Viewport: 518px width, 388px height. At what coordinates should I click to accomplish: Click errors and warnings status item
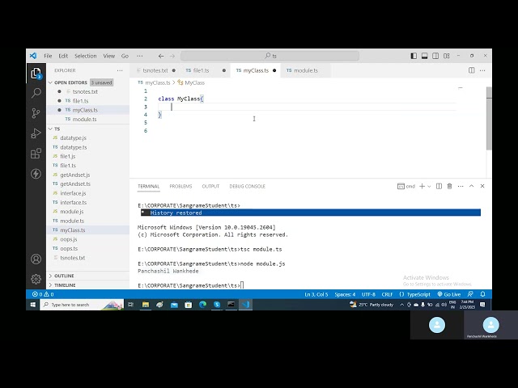point(43,294)
